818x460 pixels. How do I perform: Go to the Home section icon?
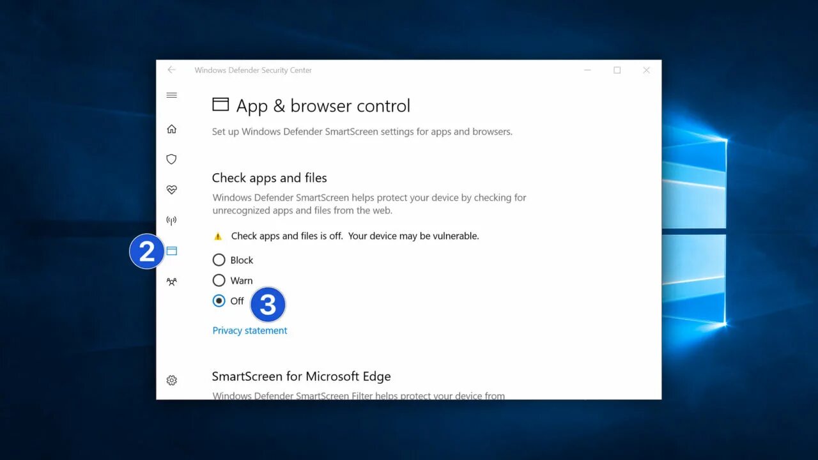171,129
